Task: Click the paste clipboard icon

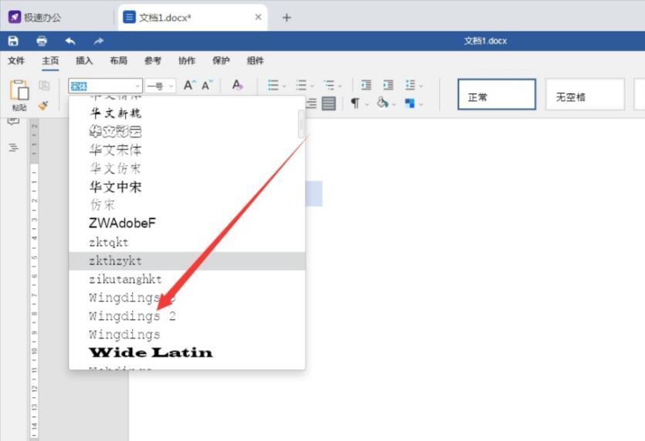Action: pos(19,90)
